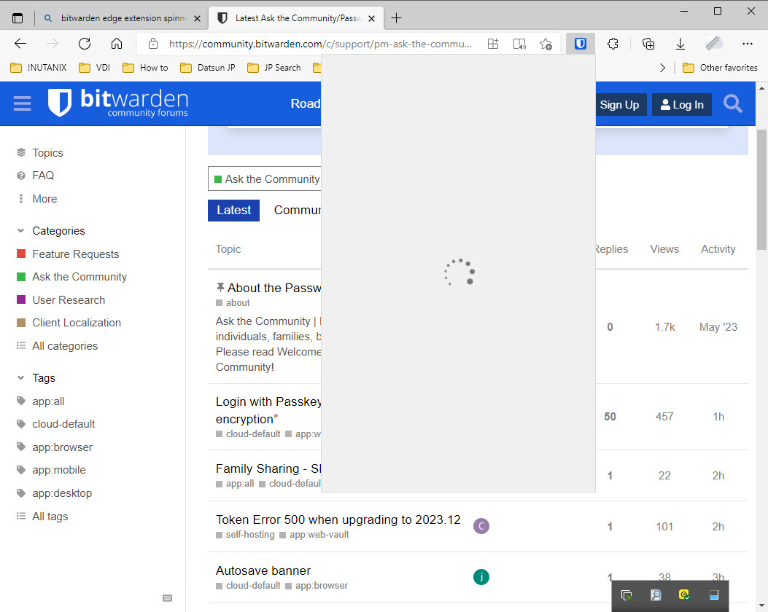The height and width of the screenshot is (612, 768).
Task: Go back with the back arrow
Action: coord(20,44)
